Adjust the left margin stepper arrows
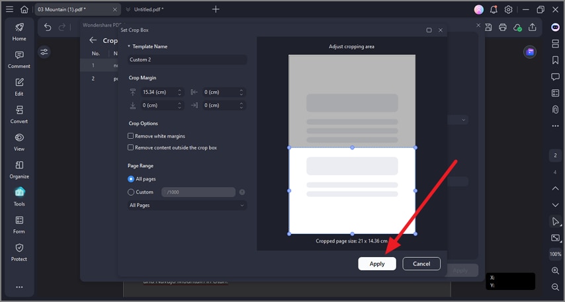 [x=241, y=92]
